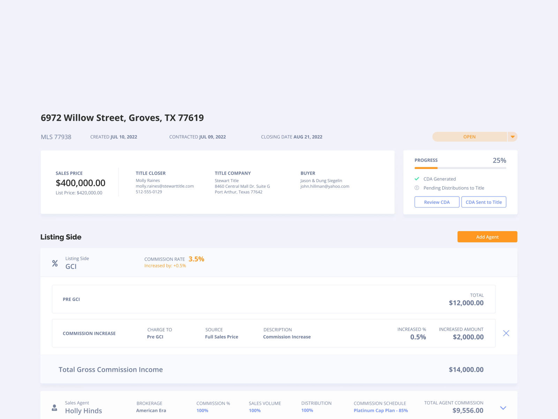The image size is (558, 419).
Task: Click the 8460 Central Mall Dr. Suite G line
Action: pyautogui.click(x=242, y=186)
